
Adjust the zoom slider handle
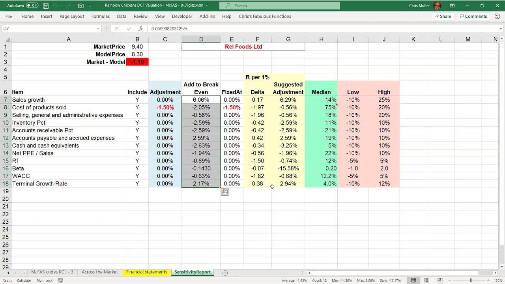point(470,280)
